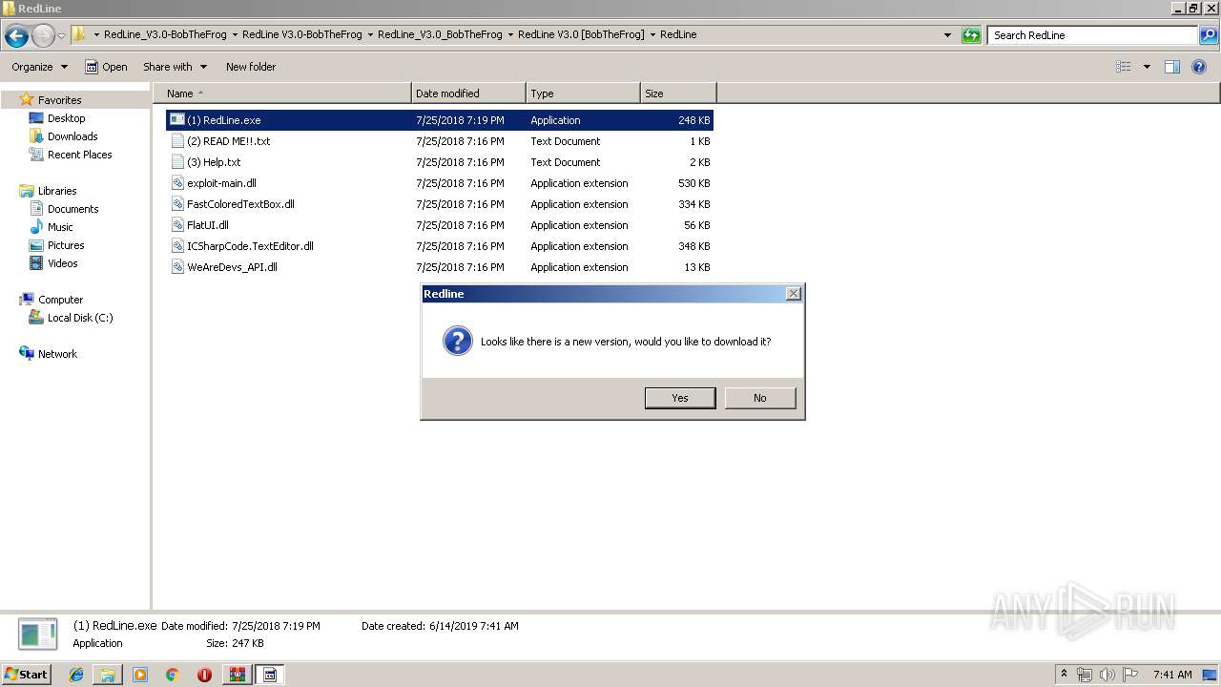Image resolution: width=1221 pixels, height=687 pixels.
Task: Open the Organize menu
Action: (x=39, y=67)
